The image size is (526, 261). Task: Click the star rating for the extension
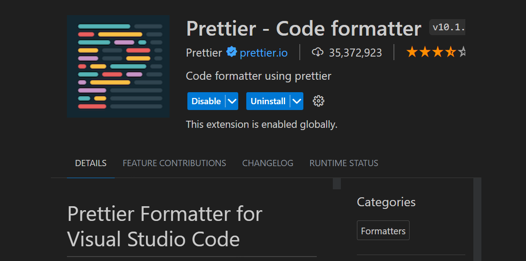435,52
